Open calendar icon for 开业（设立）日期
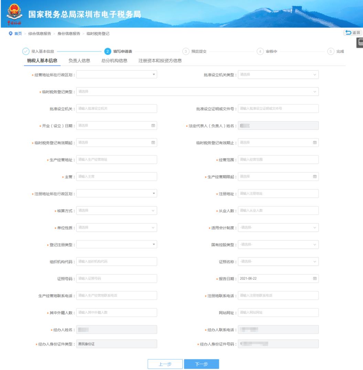 pos(153,126)
